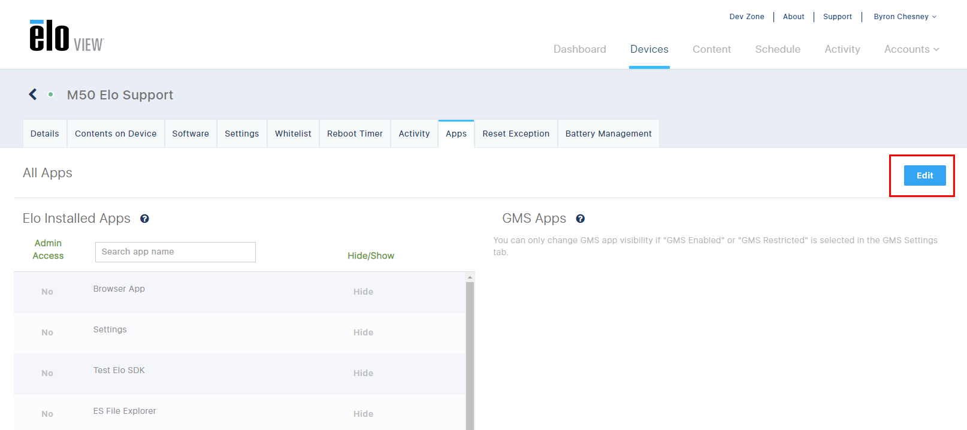This screenshot has width=967, height=430.
Task: Click the Elo View logo
Action: coord(67,36)
